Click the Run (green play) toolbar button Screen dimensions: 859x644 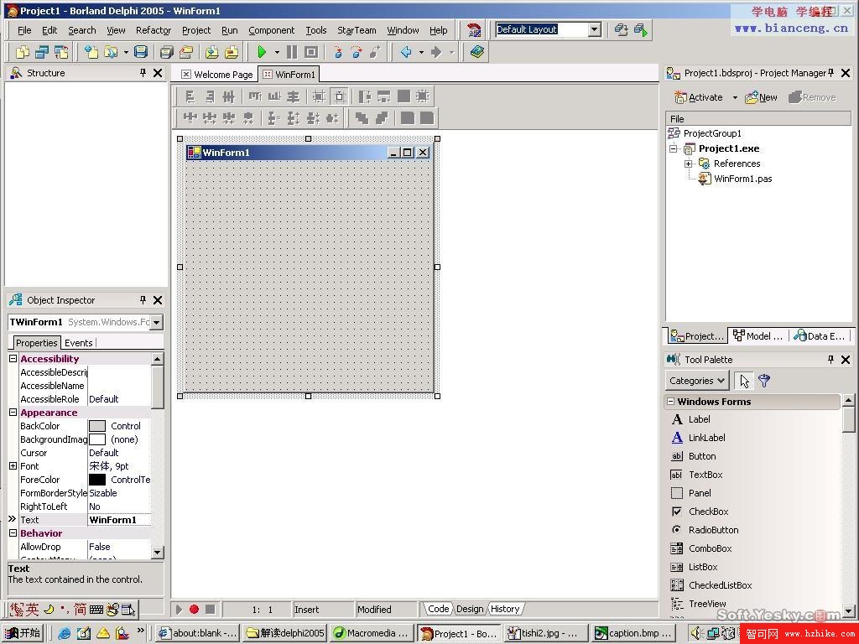262,52
